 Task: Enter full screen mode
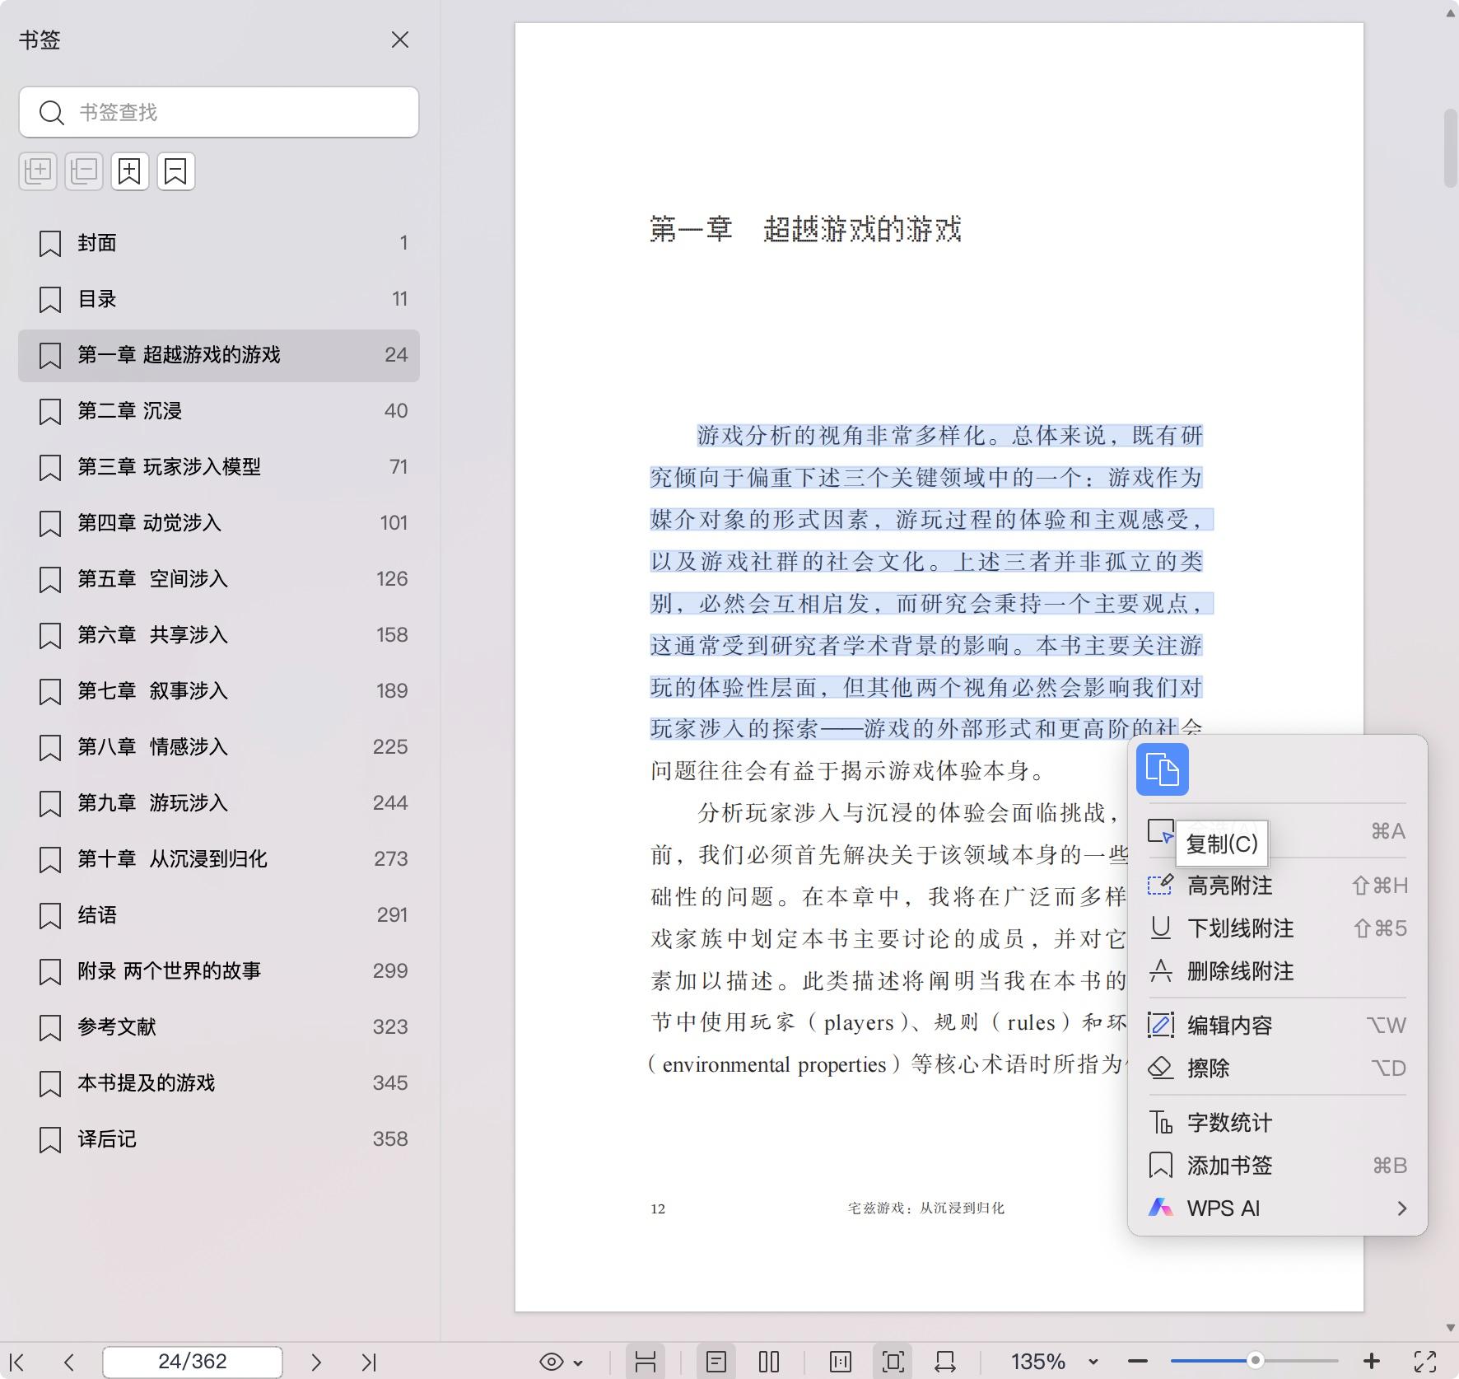pos(1425,1362)
